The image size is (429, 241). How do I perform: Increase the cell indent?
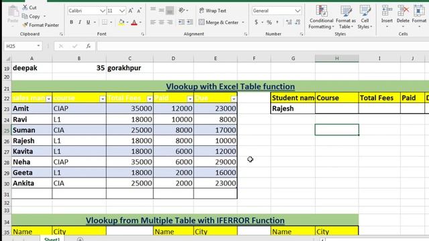coord(190,22)
